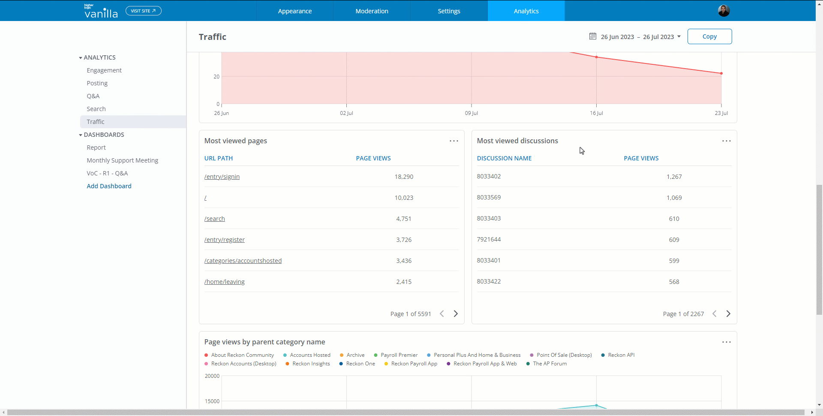Collapse the ANALYTICS section
The width and height of the screenshot is (823, 416).
(97, 57)
